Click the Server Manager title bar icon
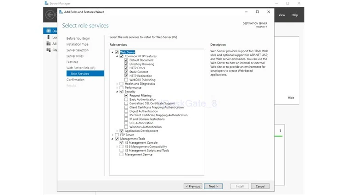Viewport: 348px width, 195px height. pos(46,3)
